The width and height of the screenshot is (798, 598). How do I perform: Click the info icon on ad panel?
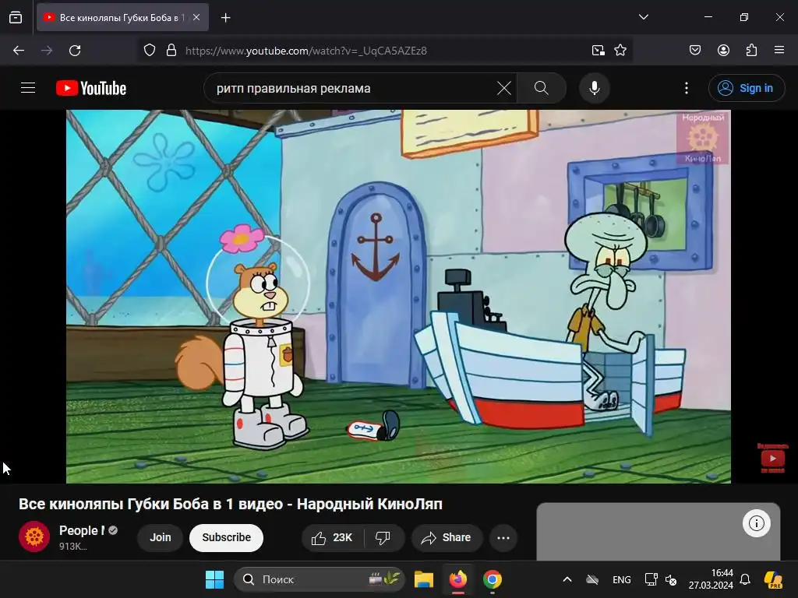click(757, 522)
